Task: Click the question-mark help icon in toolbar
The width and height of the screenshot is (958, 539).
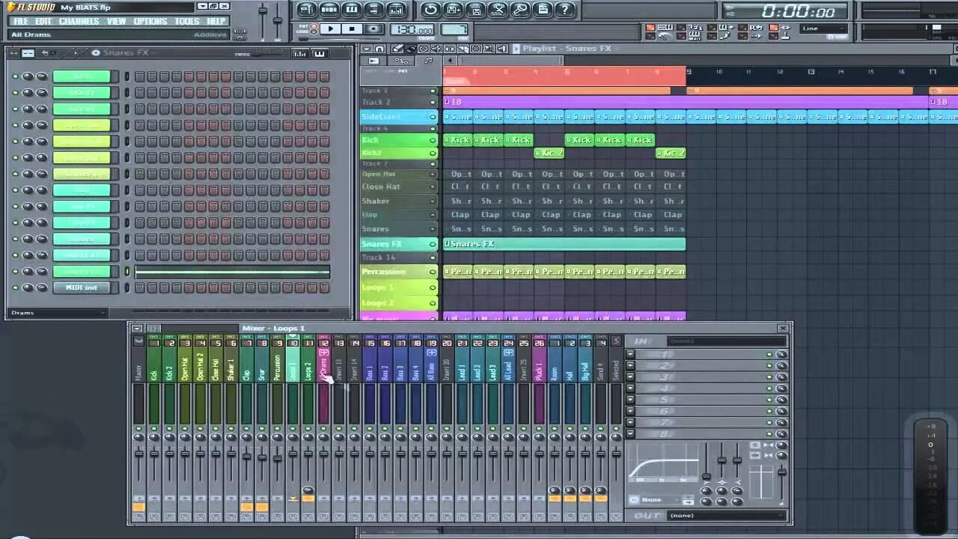Action: [566, 10]
